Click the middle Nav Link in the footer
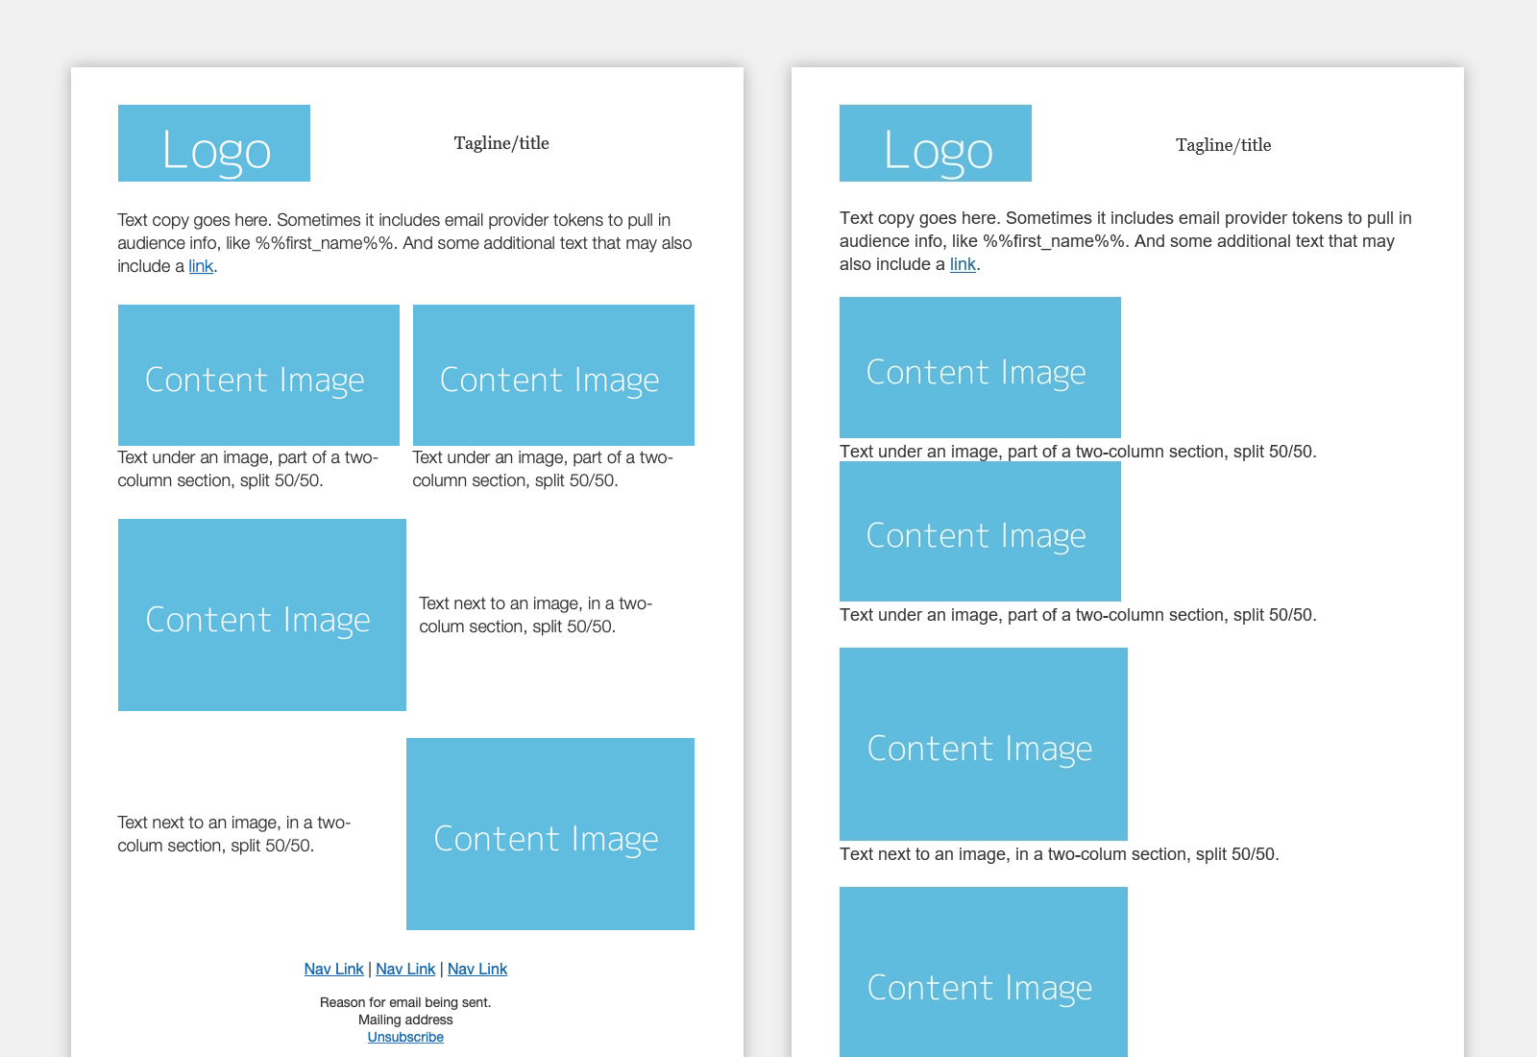Image resolution: width=1537 pixels, height=1057 pixels. tap(404, 969)
